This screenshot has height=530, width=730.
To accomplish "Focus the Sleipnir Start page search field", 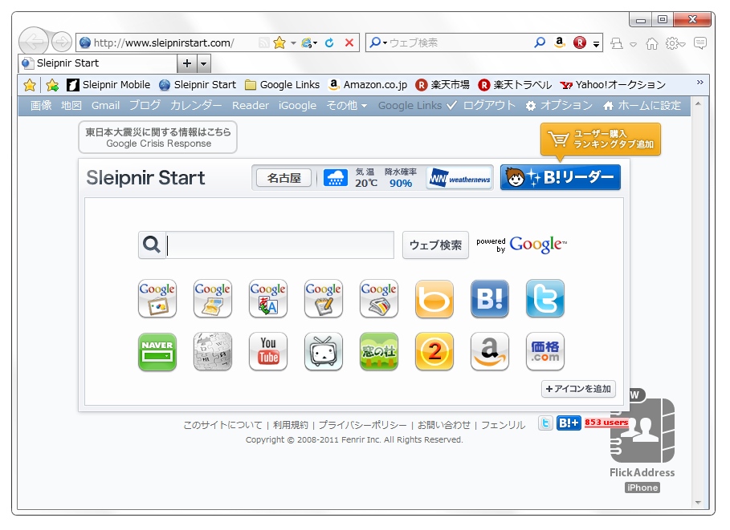I will pyautogui.click(x=279, y=245).
